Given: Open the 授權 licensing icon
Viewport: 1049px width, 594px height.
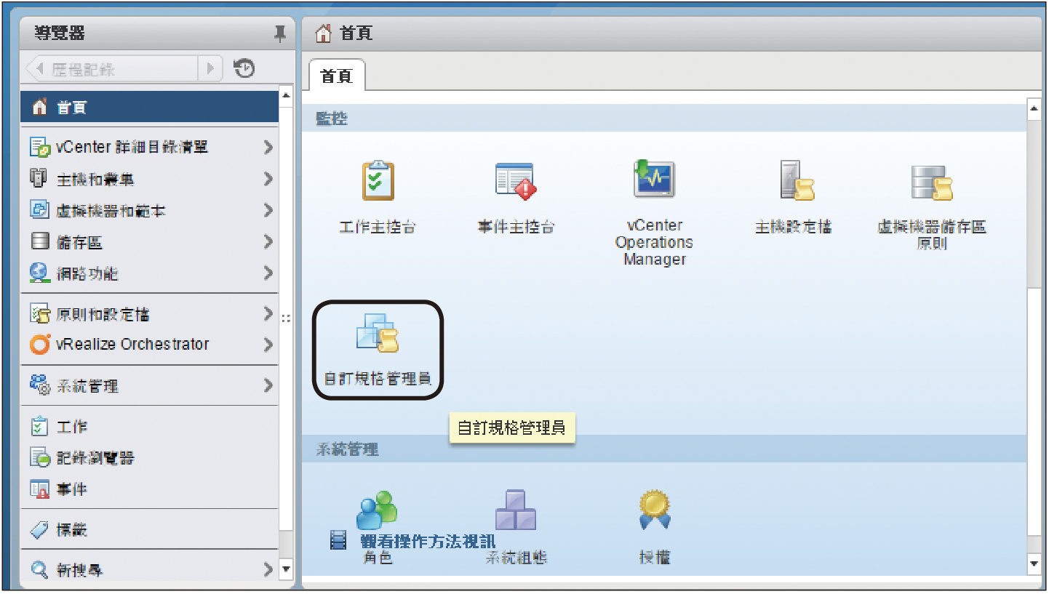Looking at the screenshot, I should tap(654, 510).
